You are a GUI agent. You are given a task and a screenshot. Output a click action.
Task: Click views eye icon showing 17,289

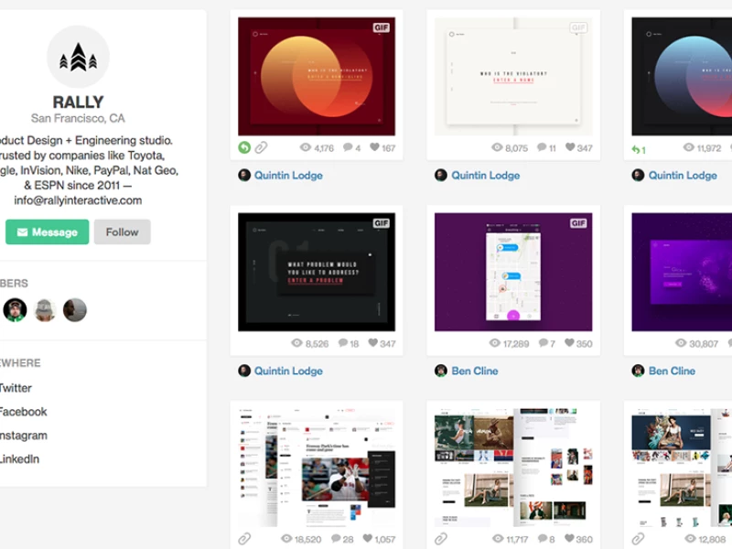(495, 343)
